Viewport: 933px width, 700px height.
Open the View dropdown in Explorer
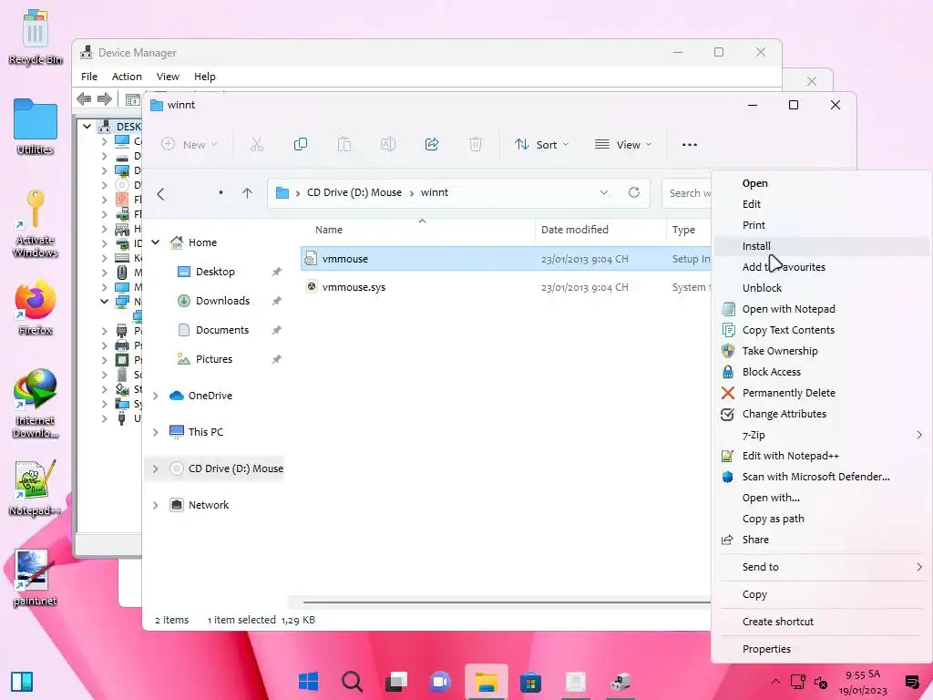click(623, 145)
